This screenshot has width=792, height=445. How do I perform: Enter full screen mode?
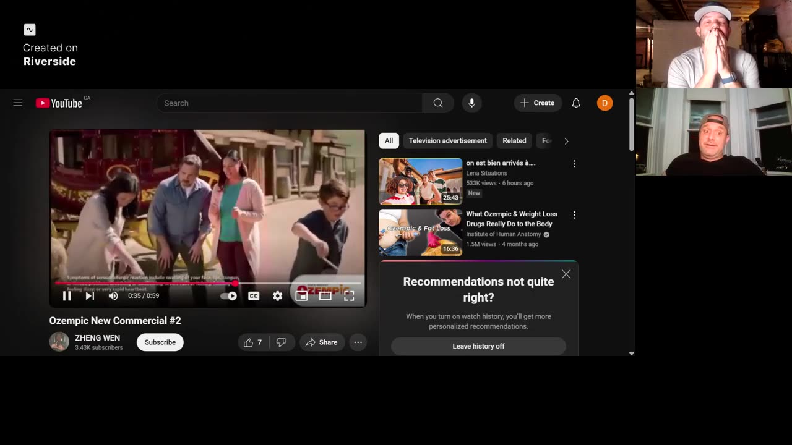(349, 296)
